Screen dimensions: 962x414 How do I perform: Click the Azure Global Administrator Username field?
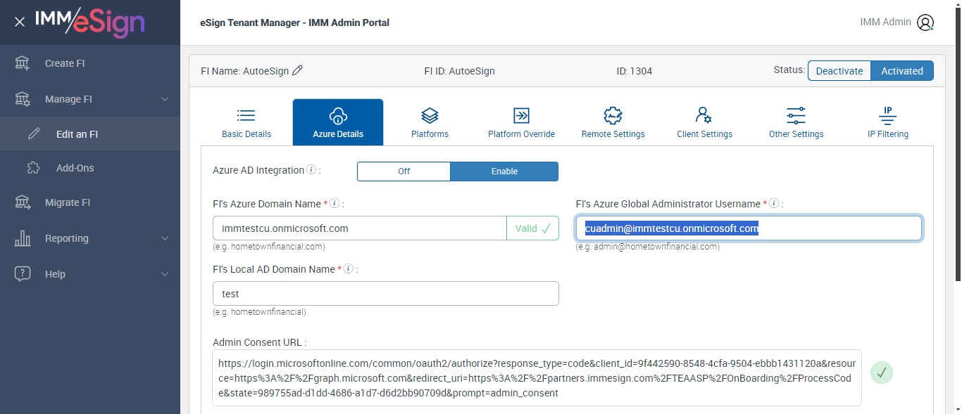click(x=749, y=228)
